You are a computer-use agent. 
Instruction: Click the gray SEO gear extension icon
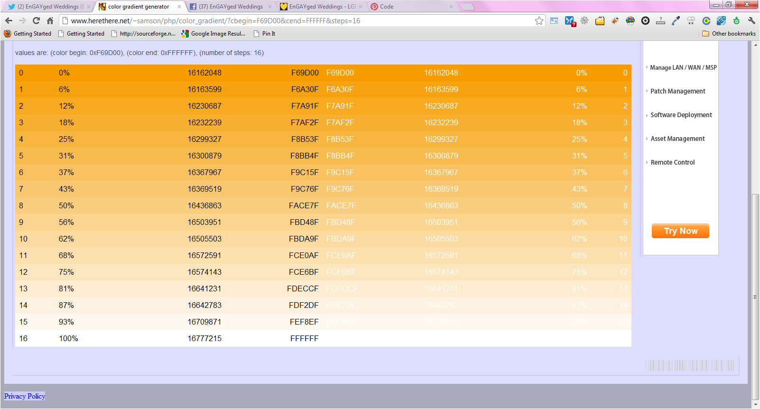point(584,20)
